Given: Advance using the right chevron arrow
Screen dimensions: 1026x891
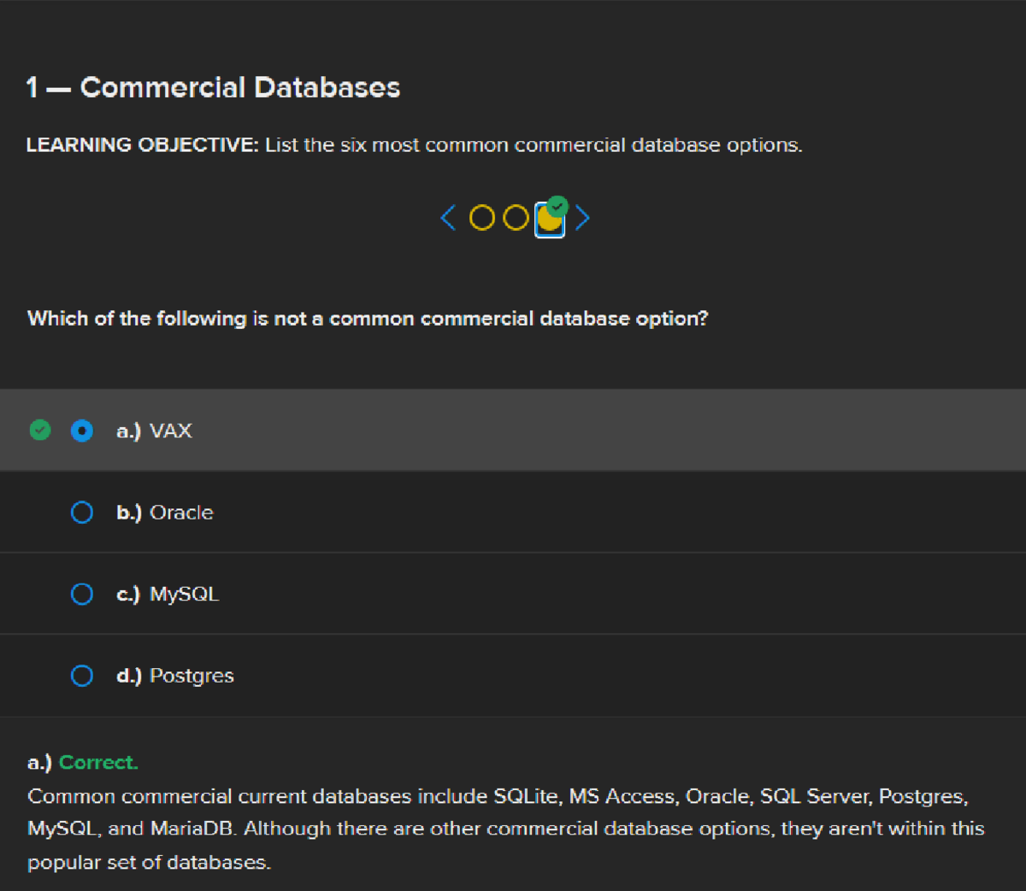Looking at the screenshot, I should pyautogui.click(x=583, y=218).
